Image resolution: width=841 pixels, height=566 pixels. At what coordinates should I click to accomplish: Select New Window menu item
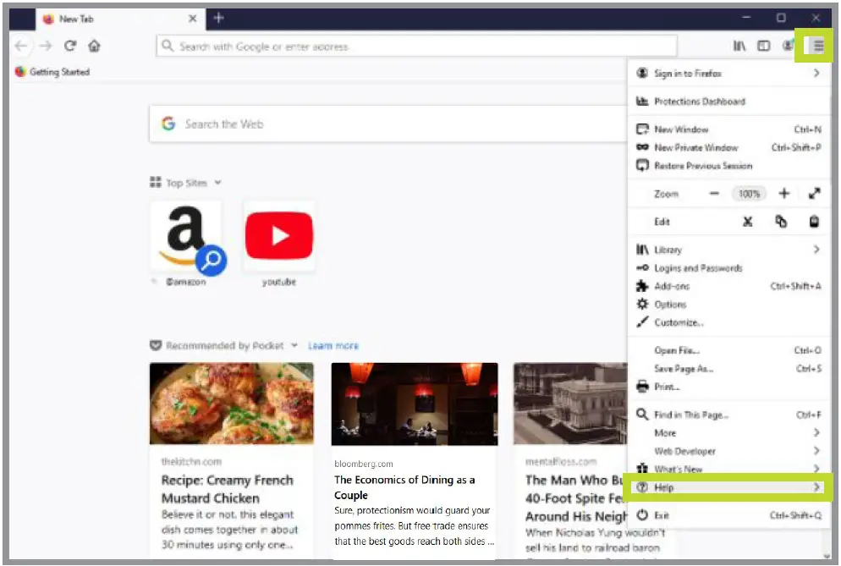click(x=728, y=129)
